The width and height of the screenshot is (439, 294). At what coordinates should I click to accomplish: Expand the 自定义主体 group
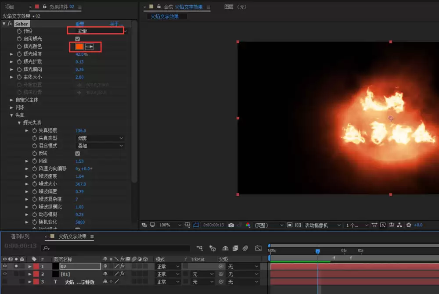[11, 100]
